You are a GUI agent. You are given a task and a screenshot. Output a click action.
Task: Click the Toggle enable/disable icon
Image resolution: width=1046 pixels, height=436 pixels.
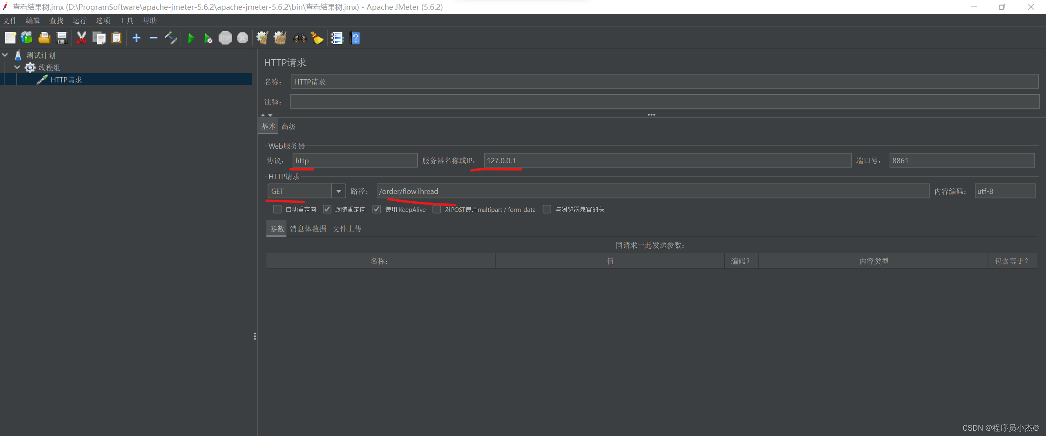coord(171,38)
